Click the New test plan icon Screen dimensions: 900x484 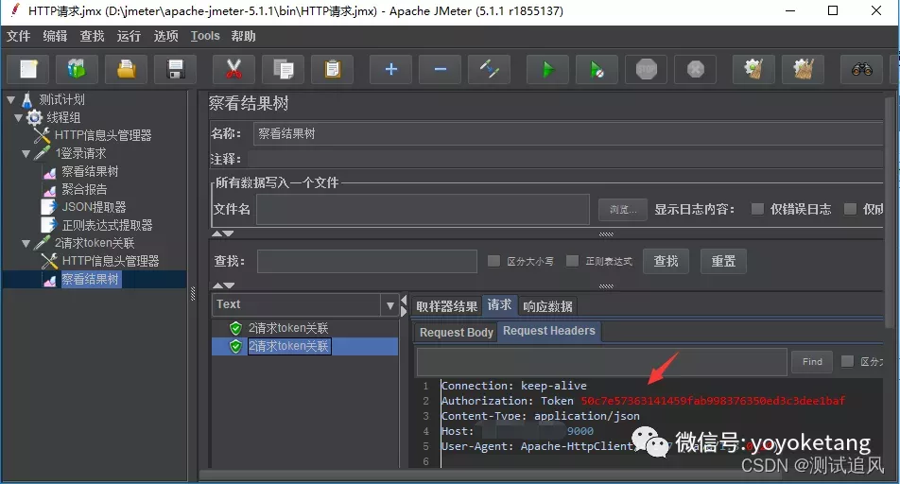pos(28,70)
